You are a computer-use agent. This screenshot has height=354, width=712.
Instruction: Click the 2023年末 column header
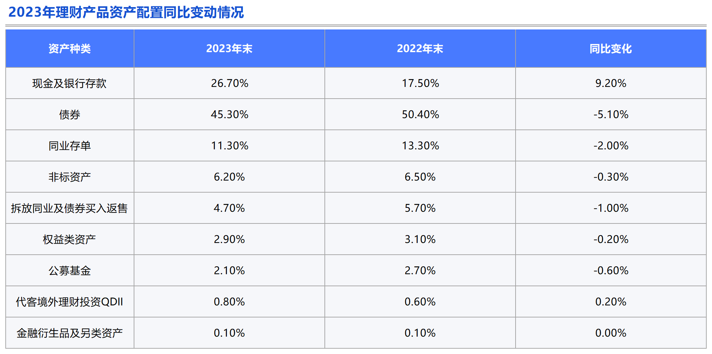point(229,49)
